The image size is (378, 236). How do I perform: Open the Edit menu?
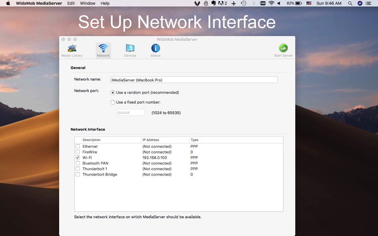[71, 3]
